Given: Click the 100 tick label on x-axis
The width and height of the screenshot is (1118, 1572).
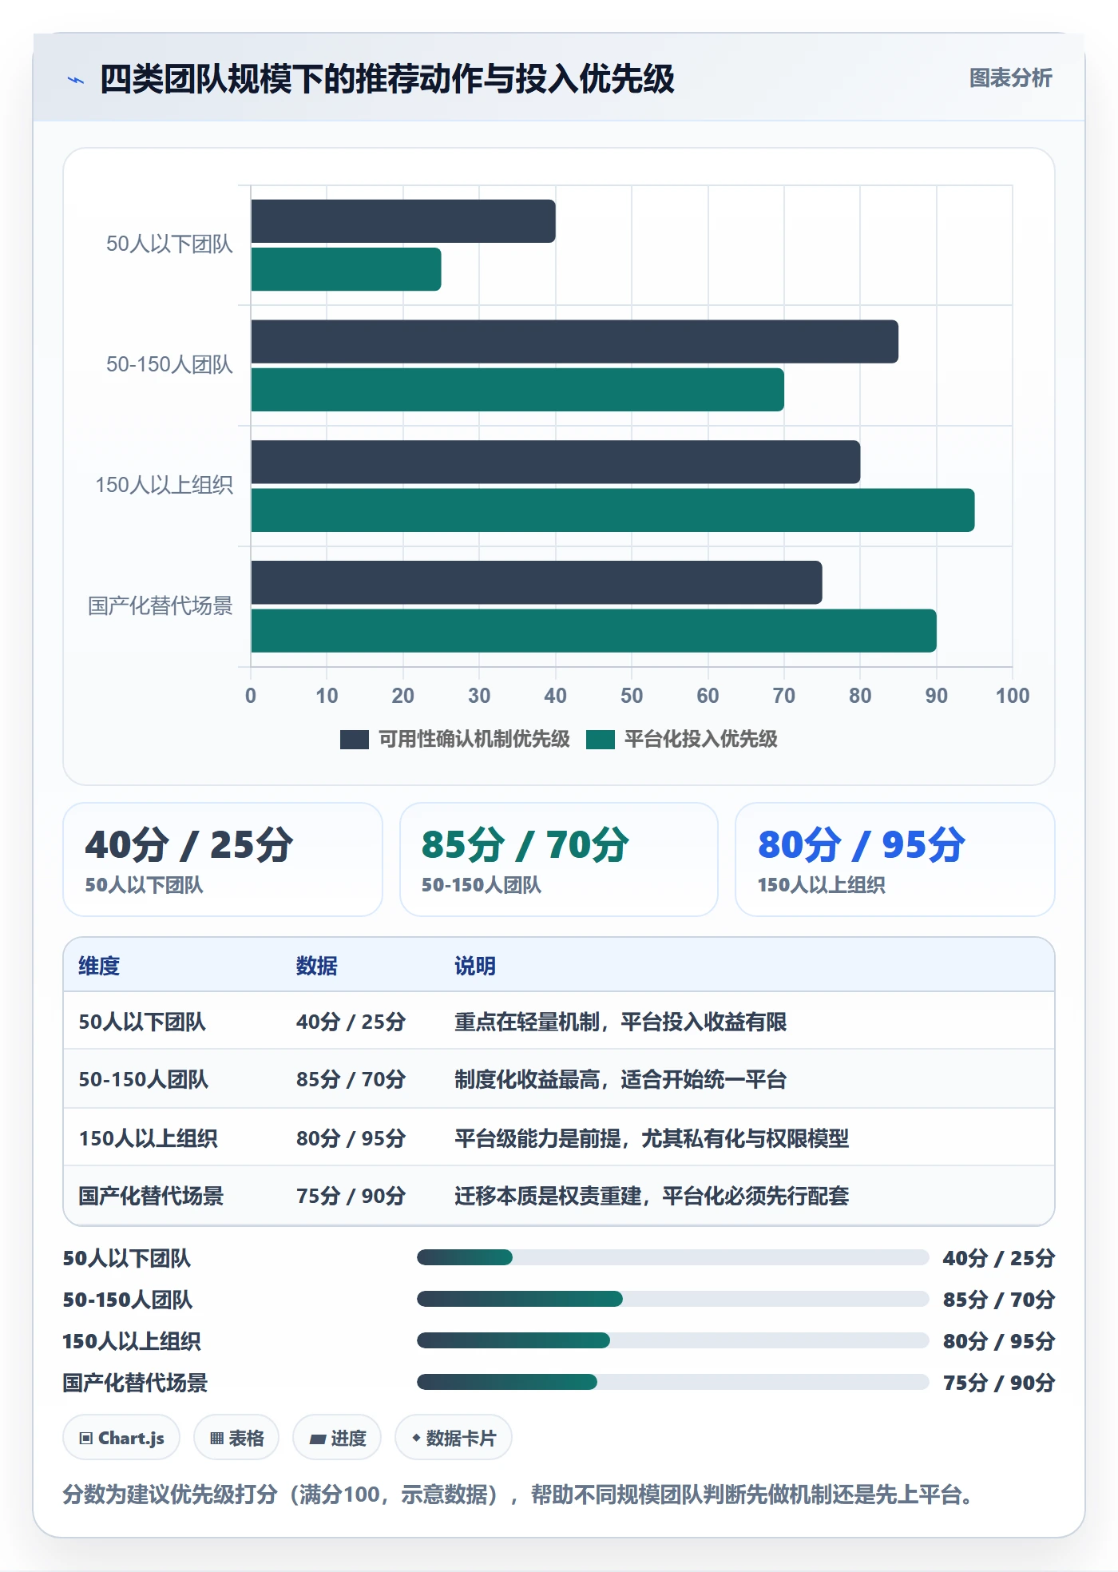Looking at the screenshot, I should pyautogui.click(x=1013, y=696).
